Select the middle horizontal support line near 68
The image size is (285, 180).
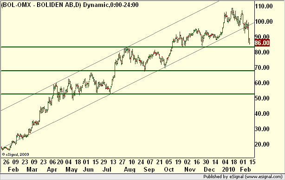click(x=127, y=71)
